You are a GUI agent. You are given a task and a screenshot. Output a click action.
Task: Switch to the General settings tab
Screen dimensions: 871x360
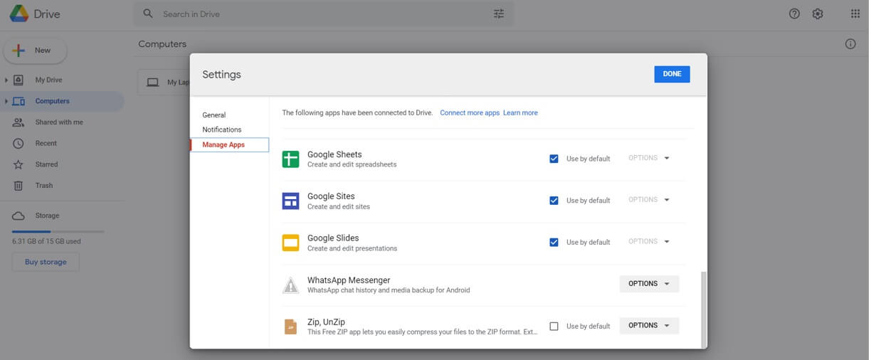point(213,115)
